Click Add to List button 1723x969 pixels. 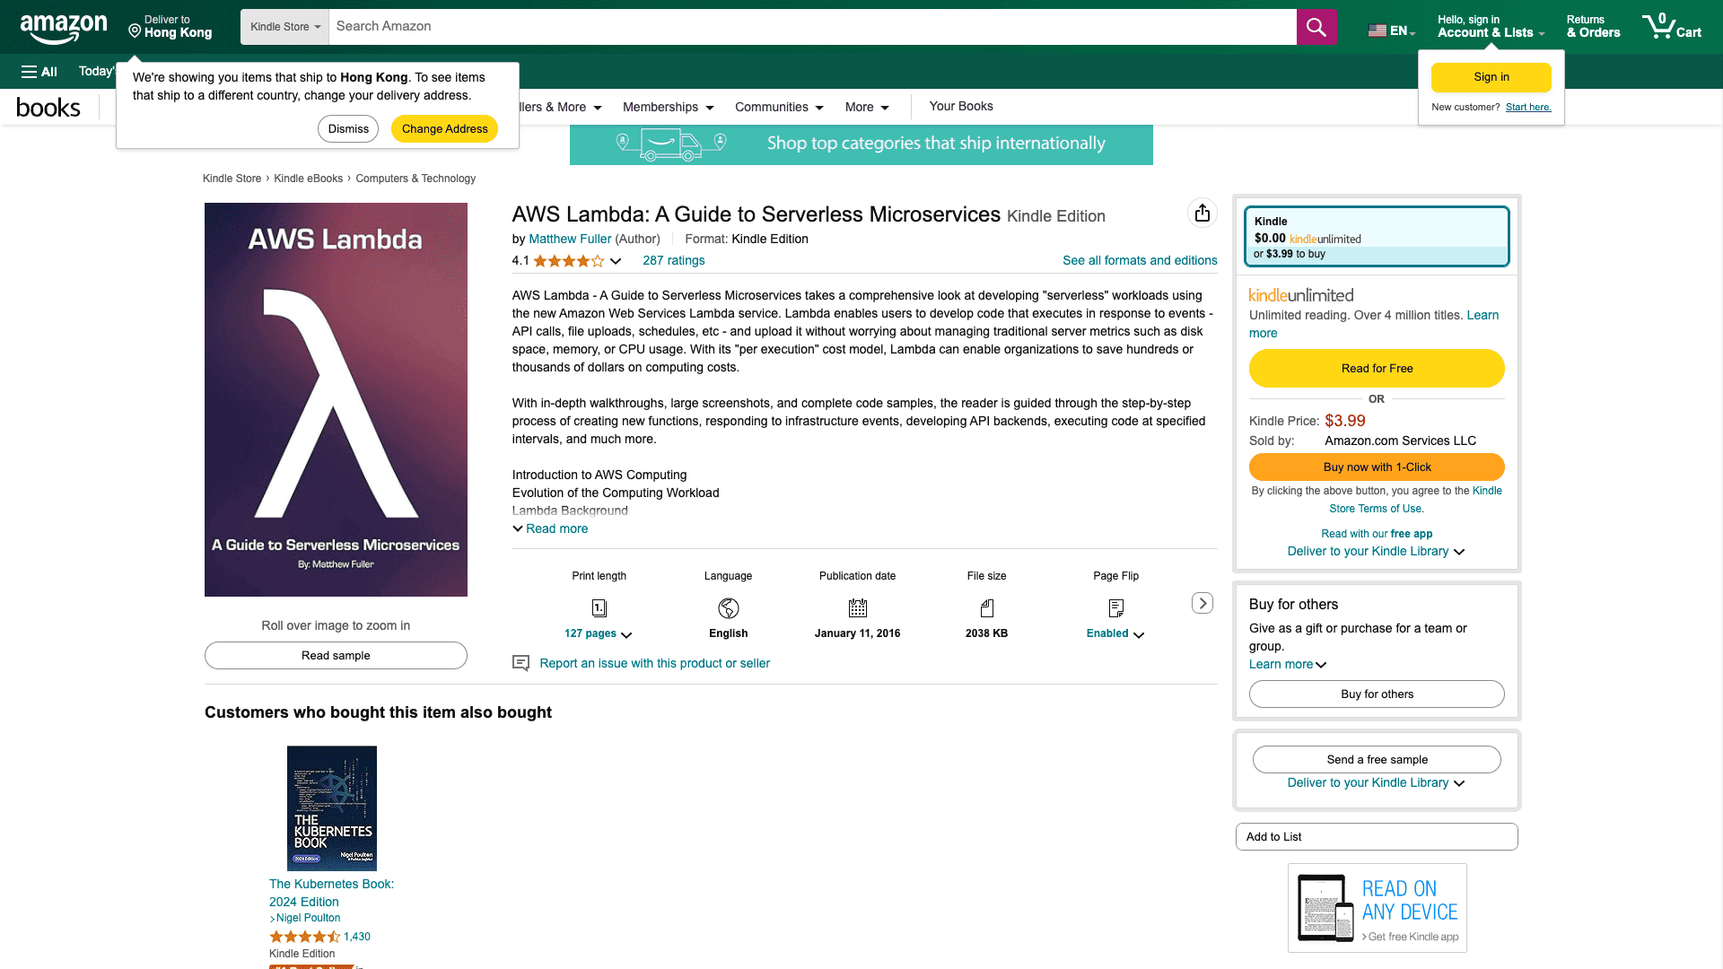click(1377, 836)
